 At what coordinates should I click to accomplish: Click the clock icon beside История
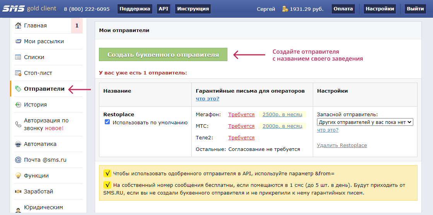pyautogui.click(x=18, y=105)
